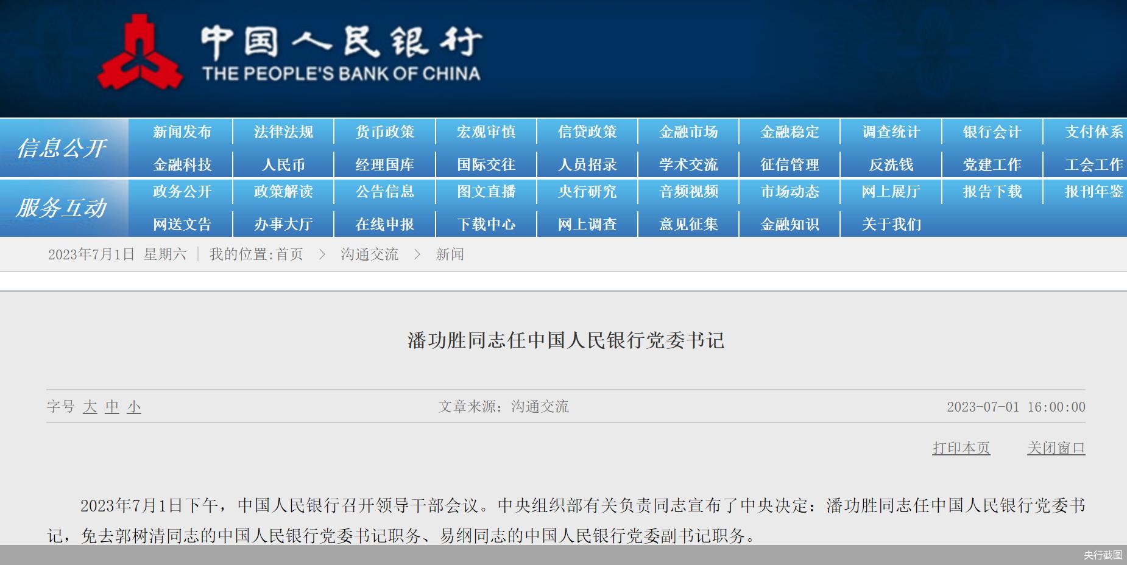Viewport: 1127px width, 565px height.
Task: Open the 反洗钱 anti-money laundering page
Action: point(889,163)
